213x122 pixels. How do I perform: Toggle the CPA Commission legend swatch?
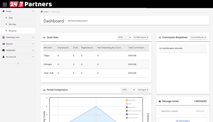click(x=127, y=114)
